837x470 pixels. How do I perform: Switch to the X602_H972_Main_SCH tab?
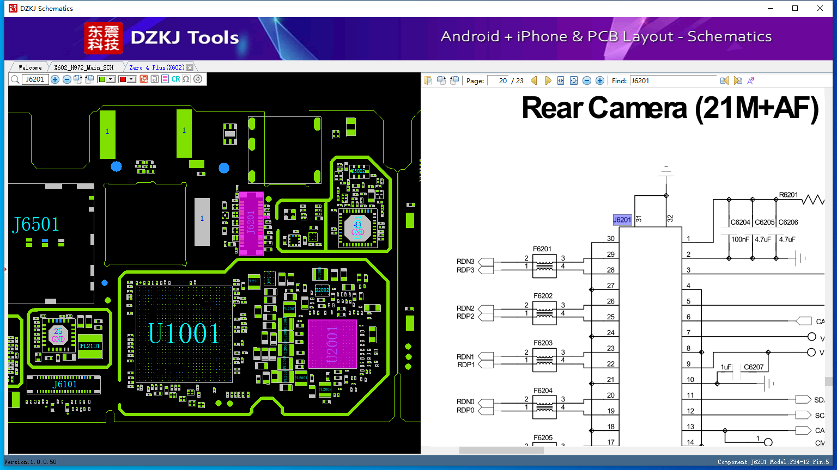(x=84, y=67)
